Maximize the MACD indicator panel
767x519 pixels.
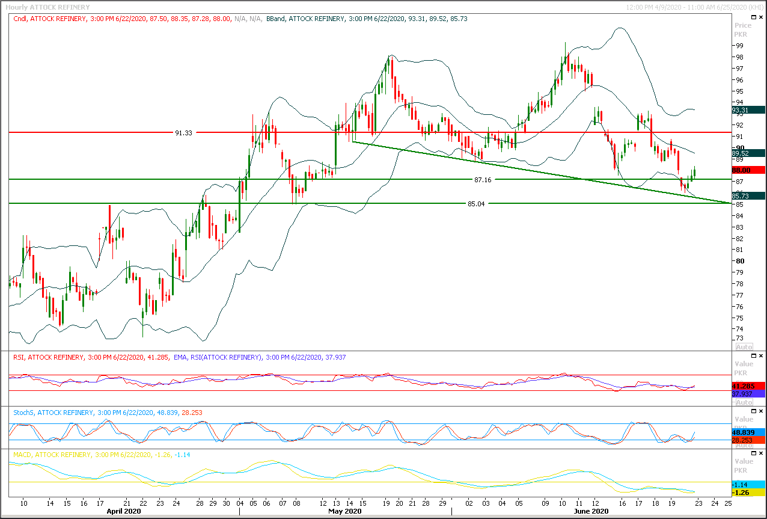tap(754, 455)
